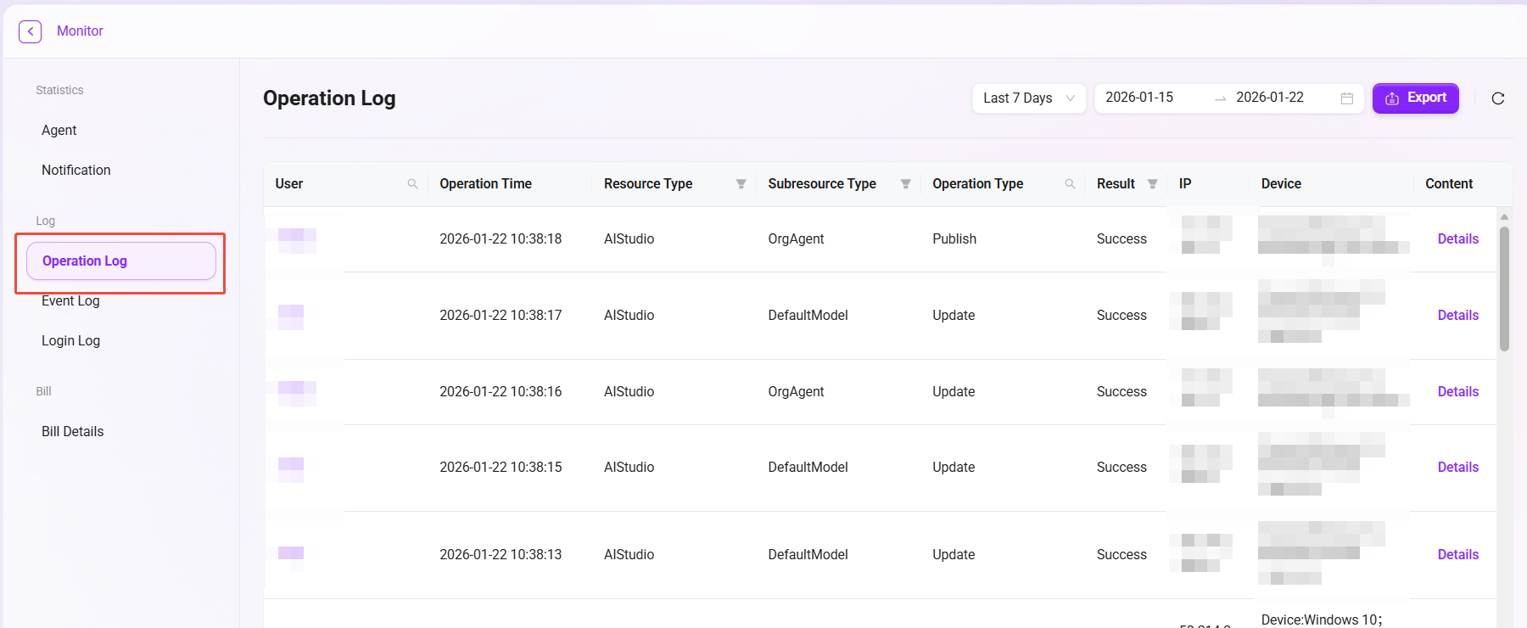Export the operation log
The image size is (1527, 628).
1415,98
